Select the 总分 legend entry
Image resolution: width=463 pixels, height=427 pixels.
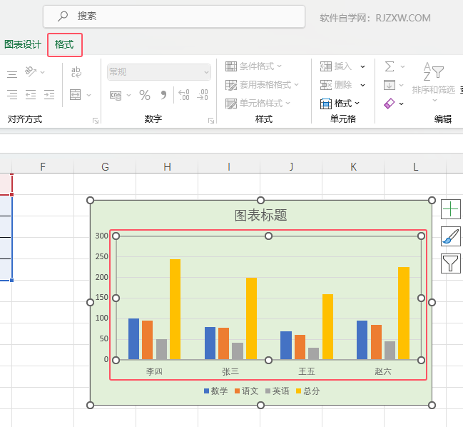pyautogui.click(x=308, y=391)
